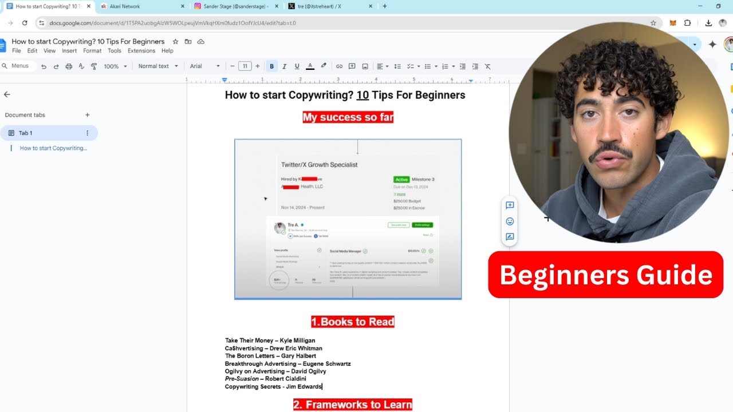Open the Format menu
Viewport: 733px width, 412px height.
[92, 51]
